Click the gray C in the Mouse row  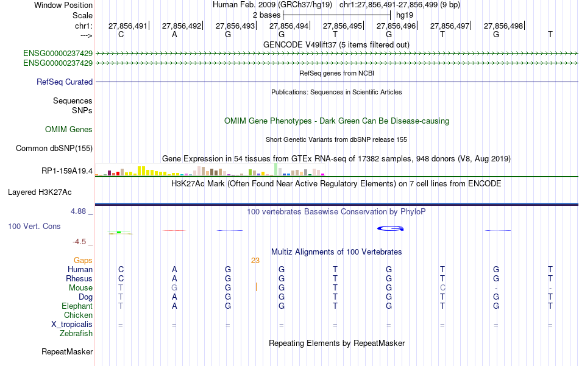click(x=442, y=288)
